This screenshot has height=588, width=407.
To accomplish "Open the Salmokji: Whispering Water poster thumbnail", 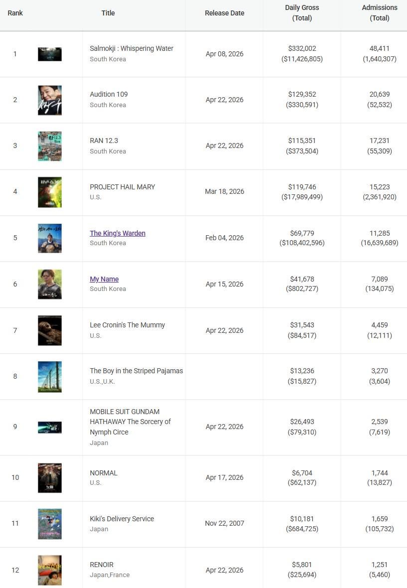I will pyautogui.click(x=50, y=54).
